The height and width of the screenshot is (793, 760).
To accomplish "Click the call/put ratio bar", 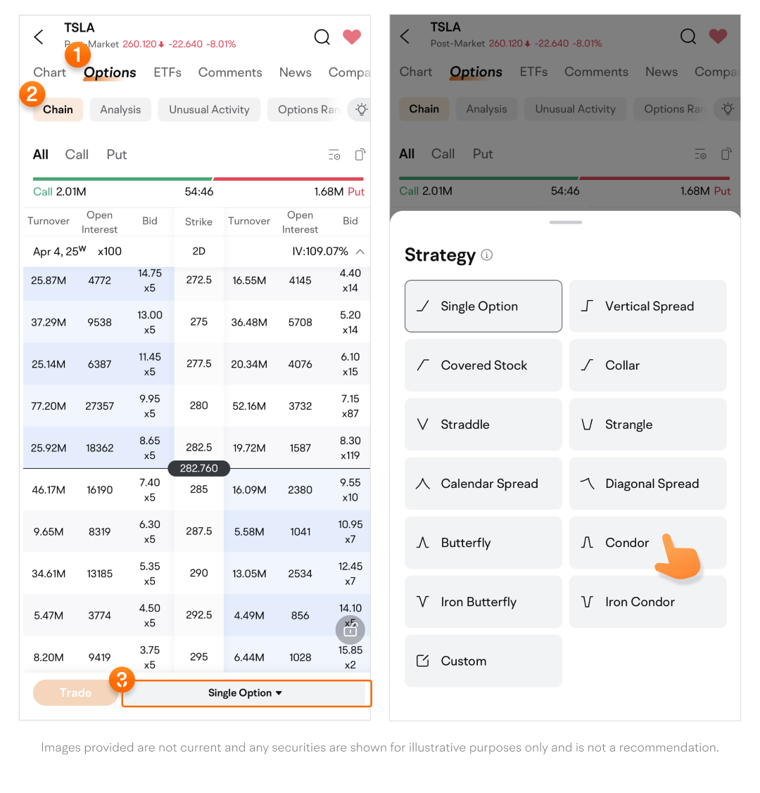I will (198, 179).
